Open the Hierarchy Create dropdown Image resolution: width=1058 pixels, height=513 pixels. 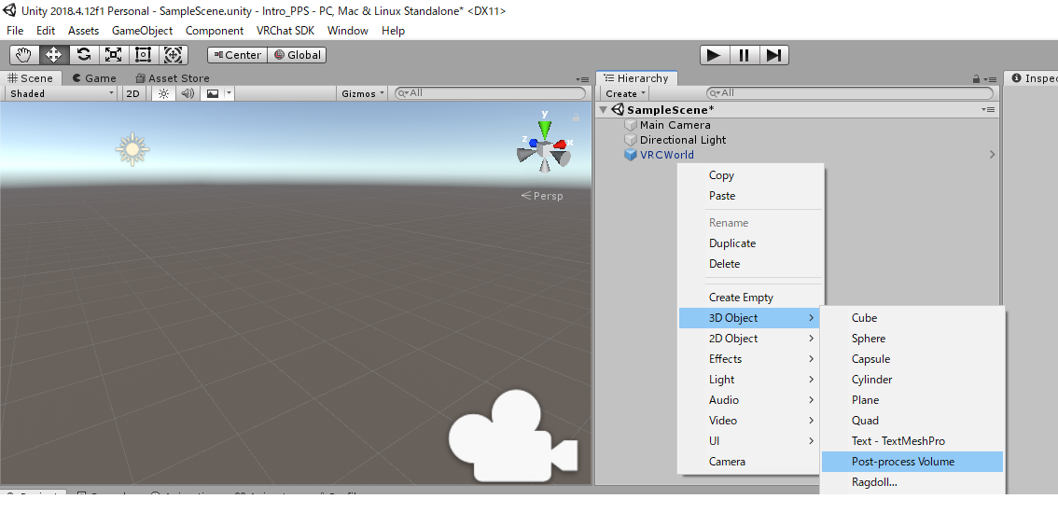pyautogui.click(x=625, y=93)
